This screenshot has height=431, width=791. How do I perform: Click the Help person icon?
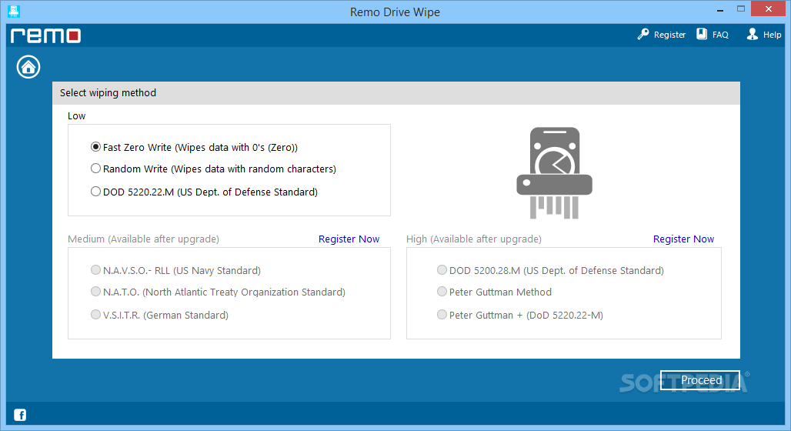point(753,35)
